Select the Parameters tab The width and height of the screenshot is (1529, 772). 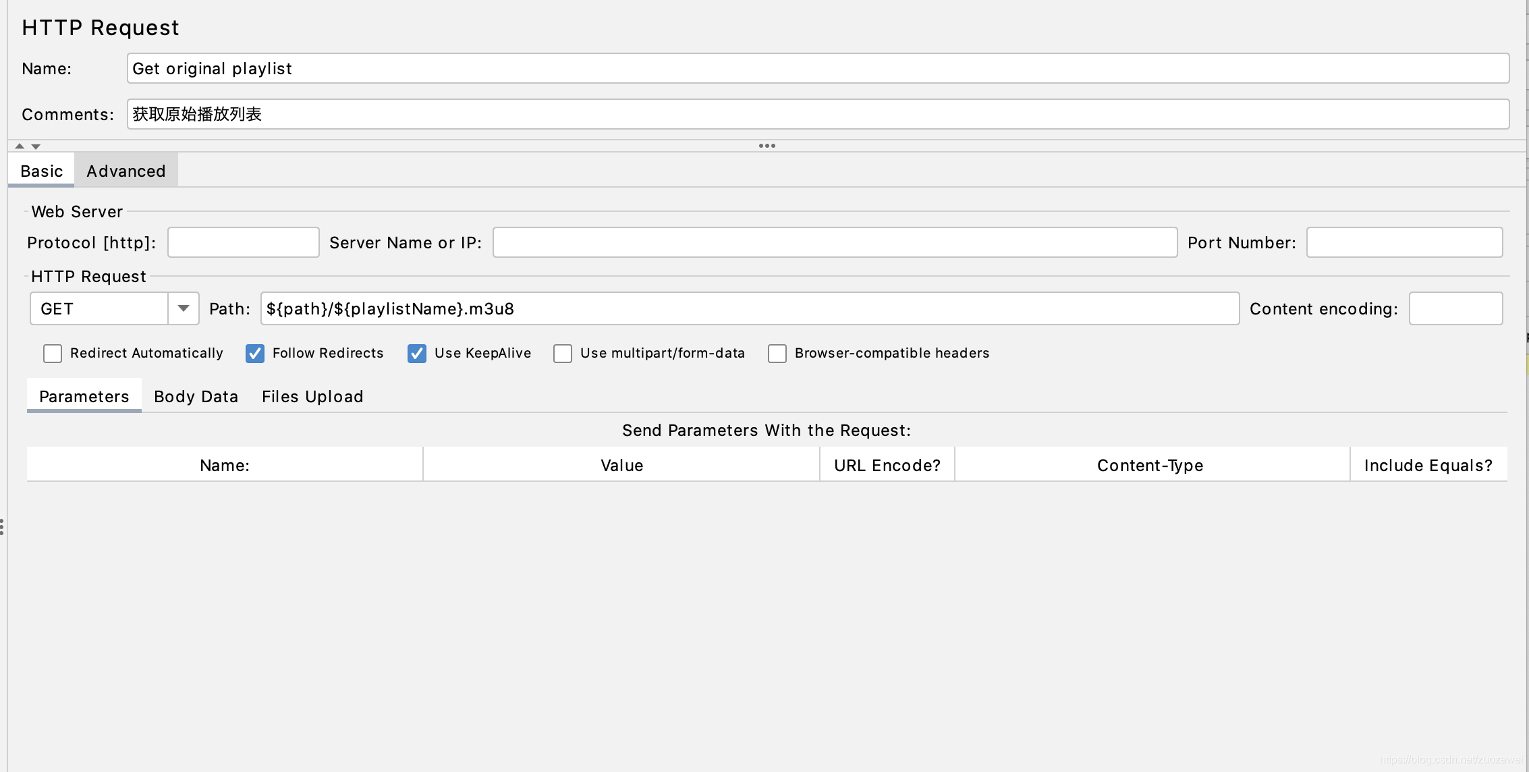coord(84,396)
